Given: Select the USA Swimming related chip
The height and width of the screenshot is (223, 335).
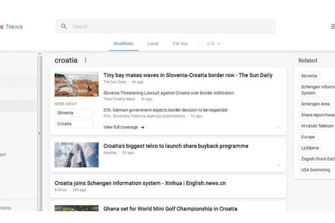Looking at the screenshot, I should pyautogui.click(x=315, y=170).
